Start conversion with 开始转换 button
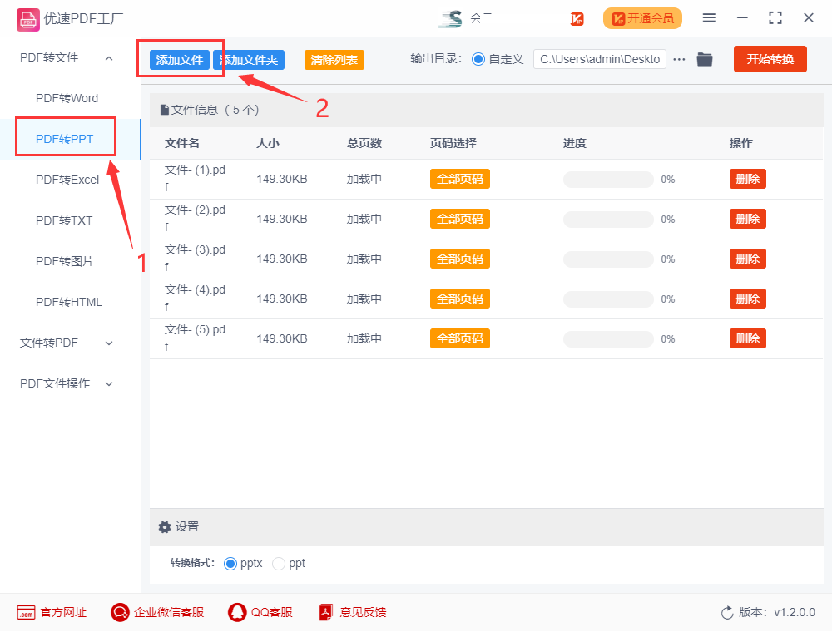 click(x=770, y=59)
